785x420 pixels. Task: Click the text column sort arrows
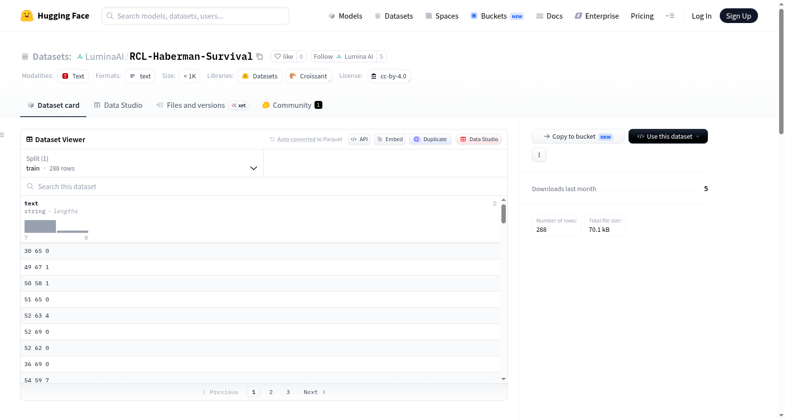click(x=495, y=203)
